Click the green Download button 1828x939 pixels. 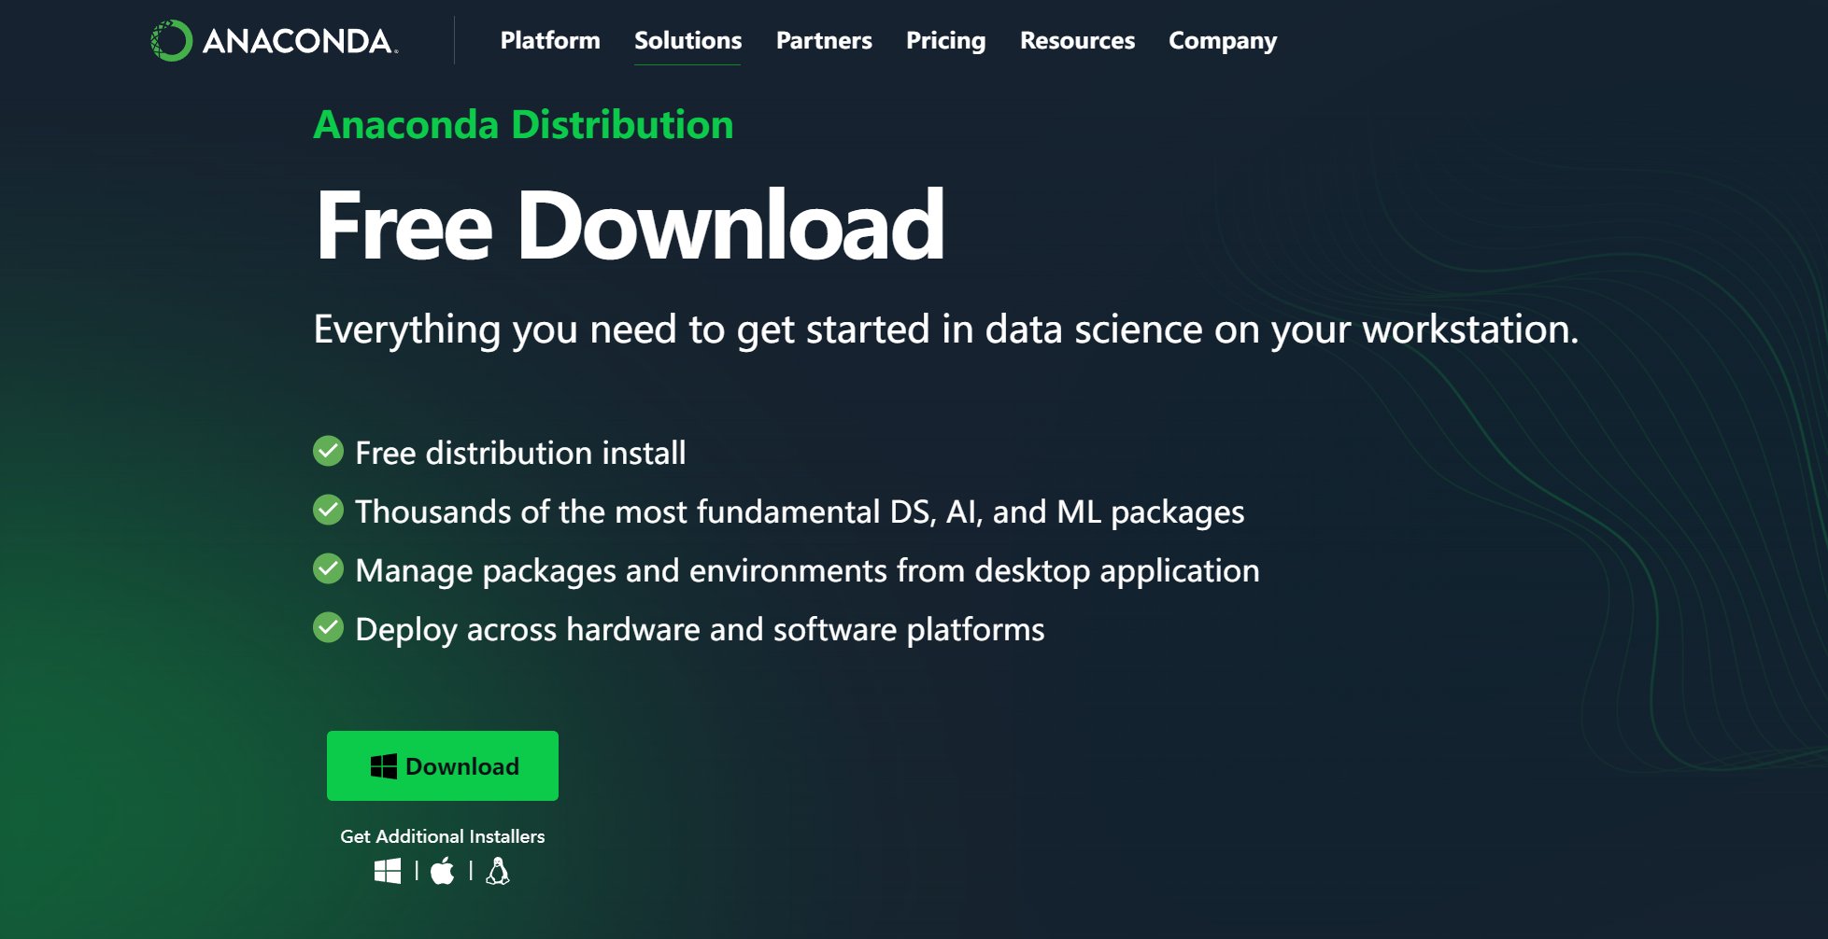[443, 765]
